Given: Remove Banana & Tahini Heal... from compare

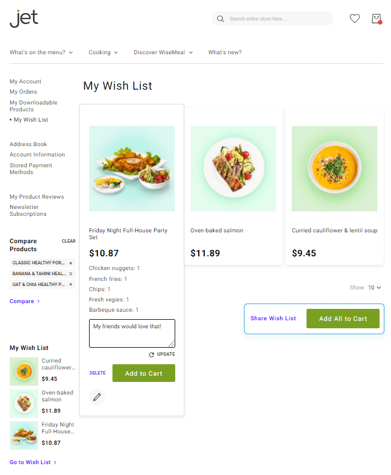Looking at the screenshot, I should point(71,273).
